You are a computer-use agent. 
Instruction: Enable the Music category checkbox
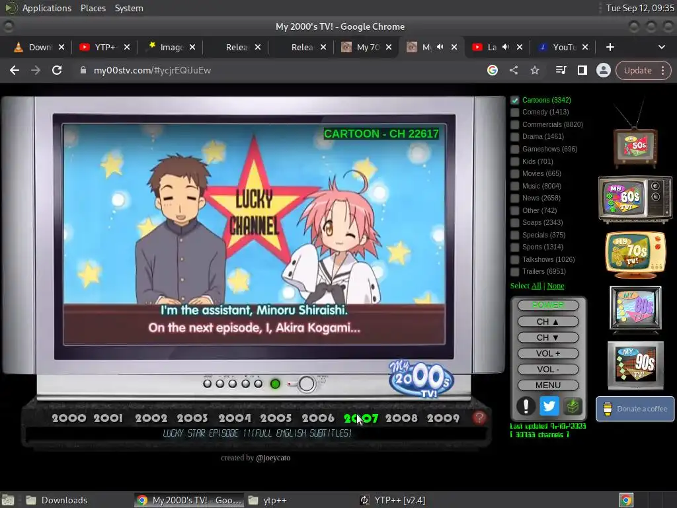tap(514, 186)
